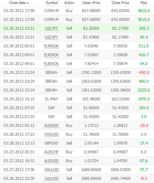
Task: Click the SAP symbol with 155.0 pips
Action: click(x=51, y=108)
